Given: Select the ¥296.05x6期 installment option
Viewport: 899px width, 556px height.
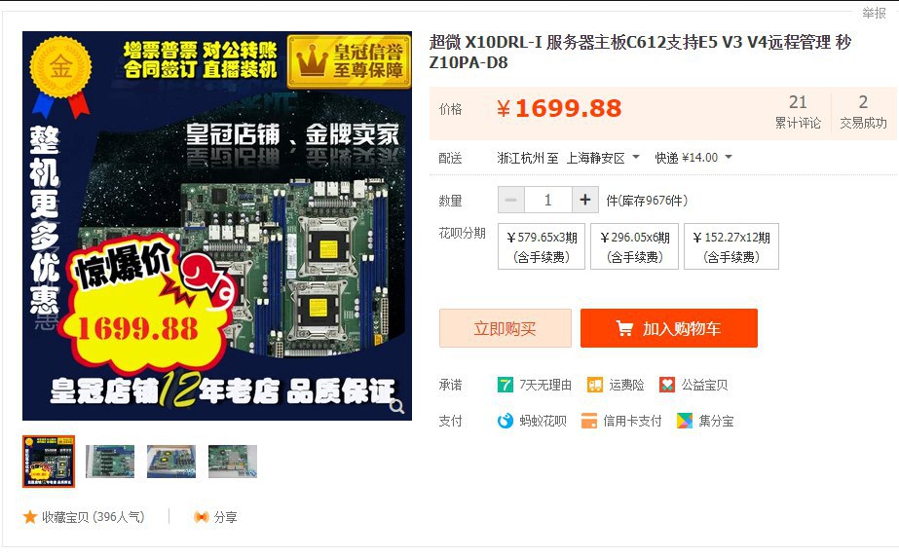Looking at the screenshot, I should [x=635, y=246].
